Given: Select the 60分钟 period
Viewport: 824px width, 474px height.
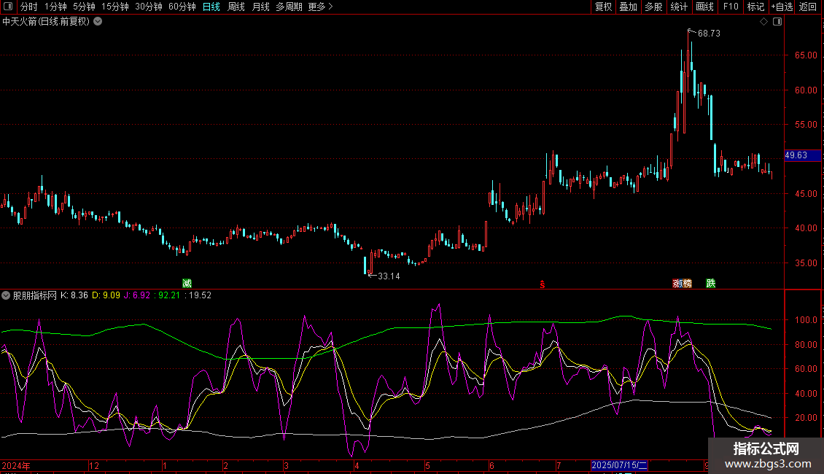Looking at the screenshot, I should point(182,7).
